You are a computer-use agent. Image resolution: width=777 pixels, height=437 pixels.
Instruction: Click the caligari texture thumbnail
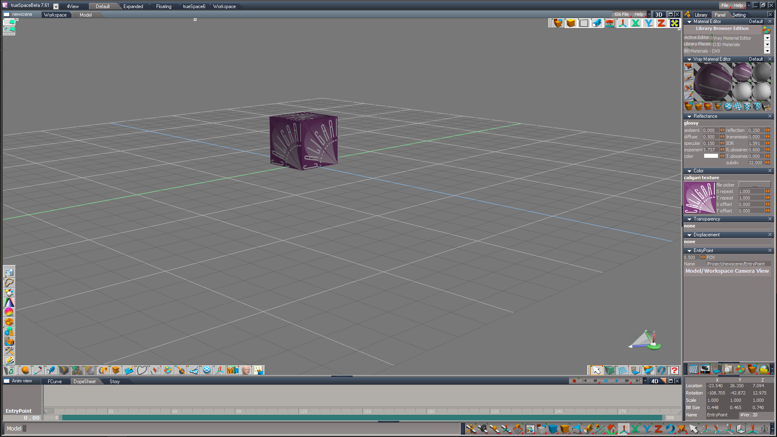(699, 198)
